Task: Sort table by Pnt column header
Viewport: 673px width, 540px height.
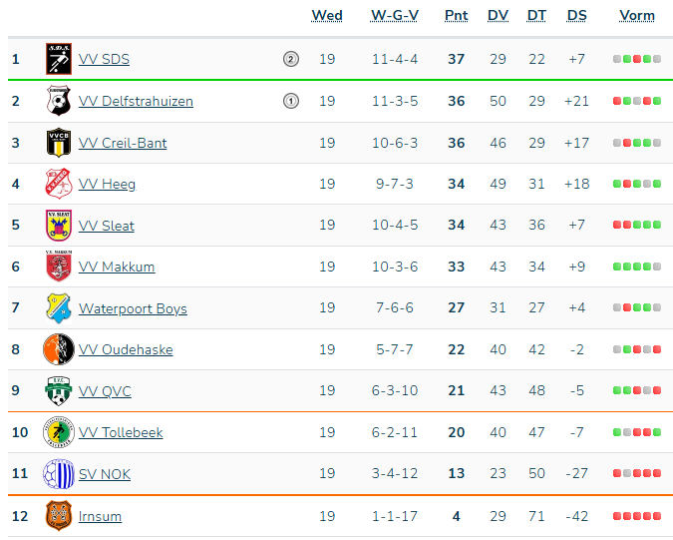Action: pyautogui.click(x=456, y=15)
